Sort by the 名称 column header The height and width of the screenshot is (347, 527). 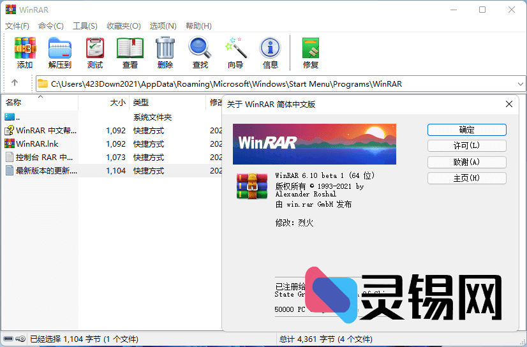click(x=40, y=103)
